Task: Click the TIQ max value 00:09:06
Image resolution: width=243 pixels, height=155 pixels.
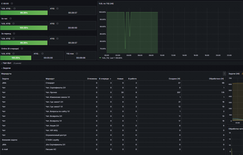Action: [81, 58]
